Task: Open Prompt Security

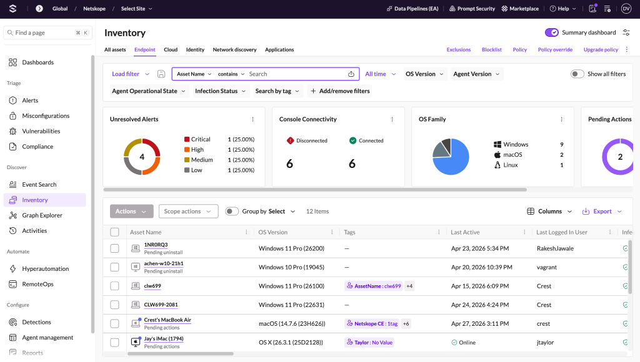Action: click(x=472, y=9)
